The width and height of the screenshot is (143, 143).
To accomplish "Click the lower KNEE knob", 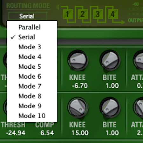I will (78, 107).
